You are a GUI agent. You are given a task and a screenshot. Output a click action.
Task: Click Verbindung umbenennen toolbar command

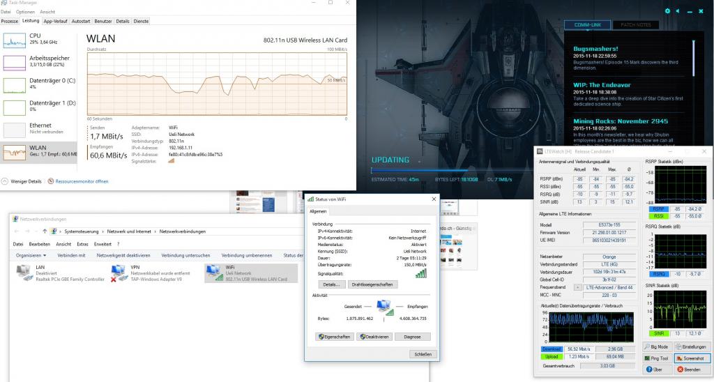247,255
